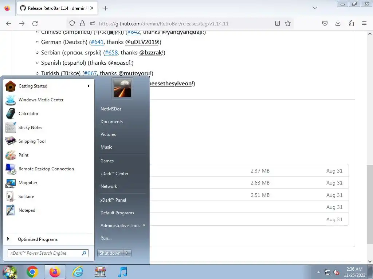
Task: Open Music from Start menu
Action: 106,147
